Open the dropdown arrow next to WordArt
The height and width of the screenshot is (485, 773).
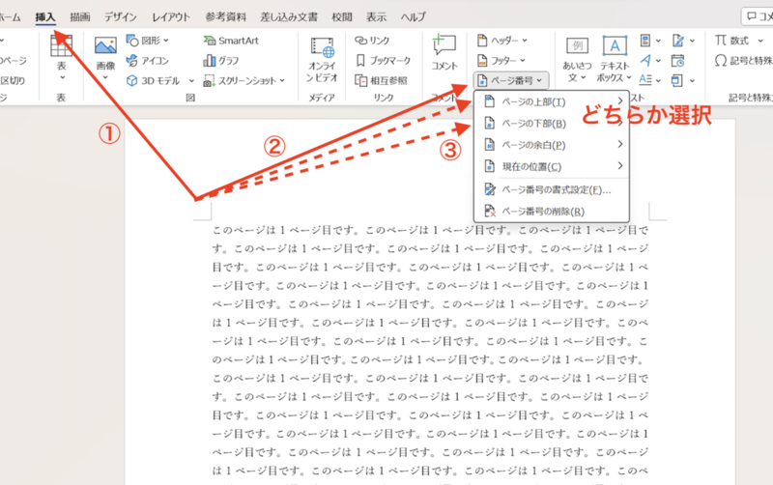[658, 61]
